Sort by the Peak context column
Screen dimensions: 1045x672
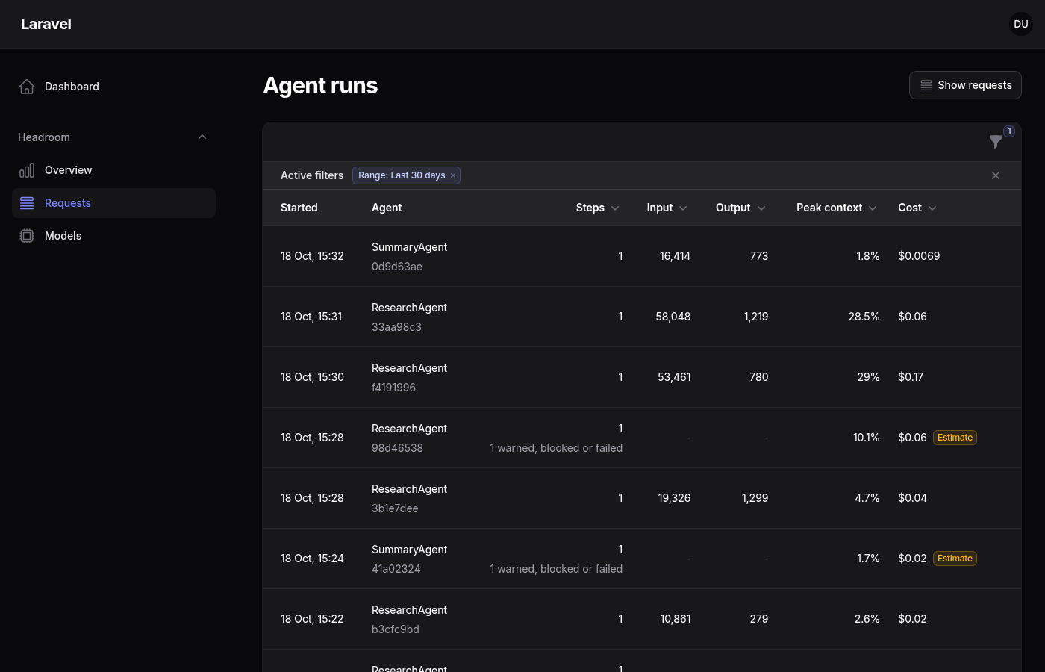coord(836,208)
